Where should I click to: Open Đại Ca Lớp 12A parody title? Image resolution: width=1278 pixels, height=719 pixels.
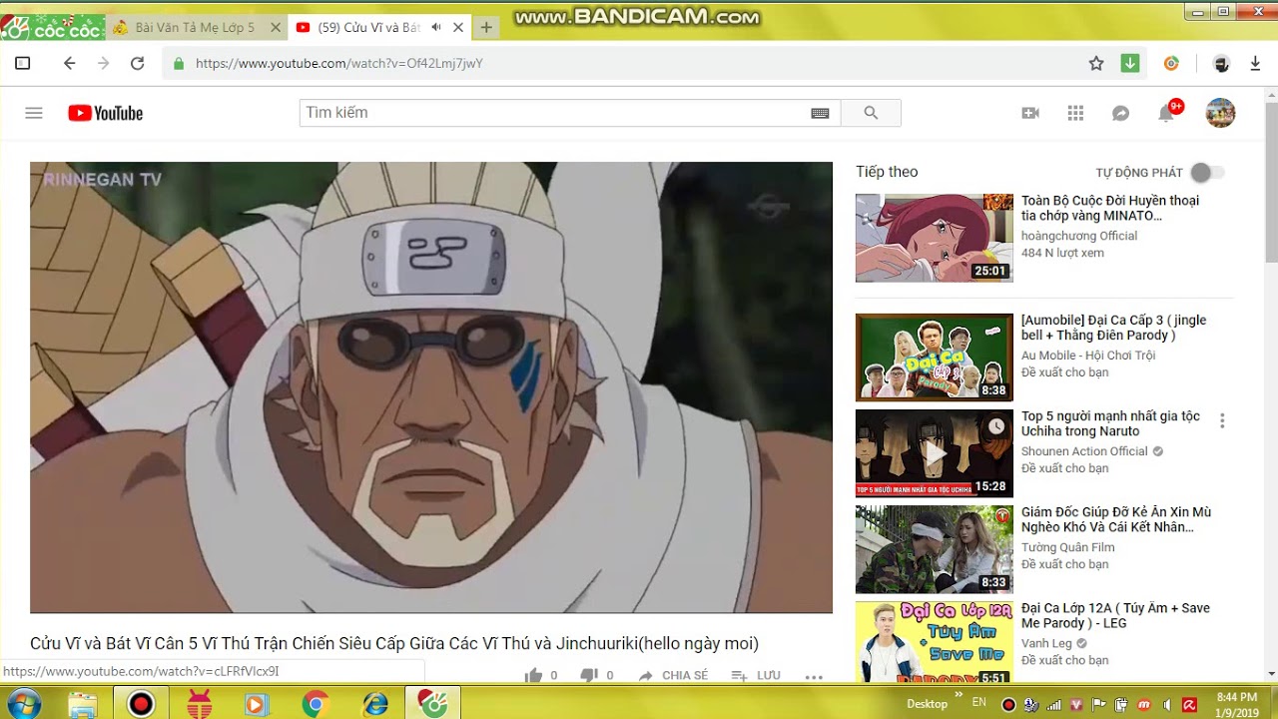(1115, 615)
